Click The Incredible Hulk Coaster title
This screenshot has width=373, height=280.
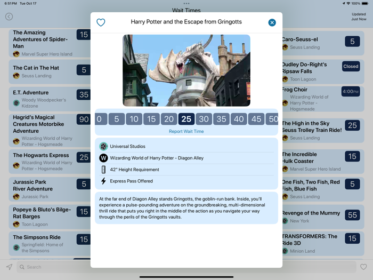point(299,158)
